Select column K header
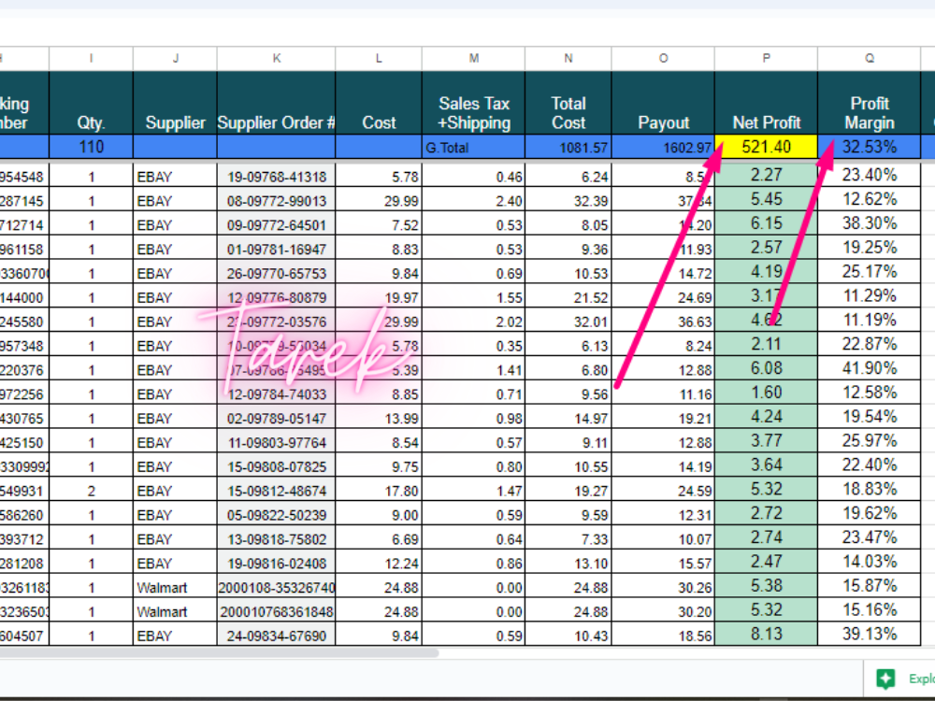Screen dimensions: 935x701 277,58
